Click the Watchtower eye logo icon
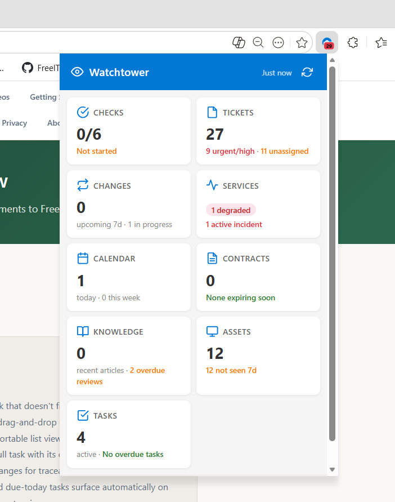 77,72
